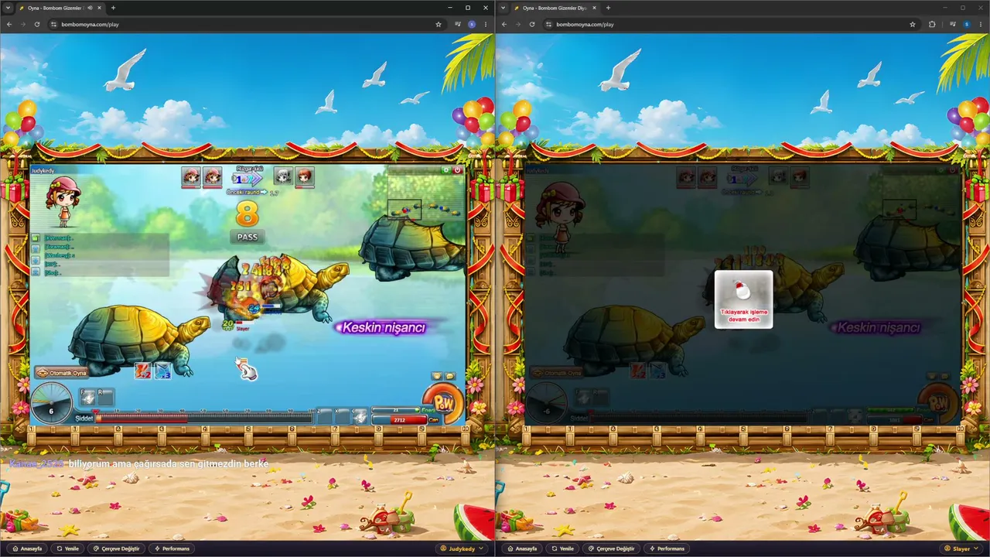990x557 pixels.
Task: Go to Anasayfa in right bottom bar
Action: [522, 548]
